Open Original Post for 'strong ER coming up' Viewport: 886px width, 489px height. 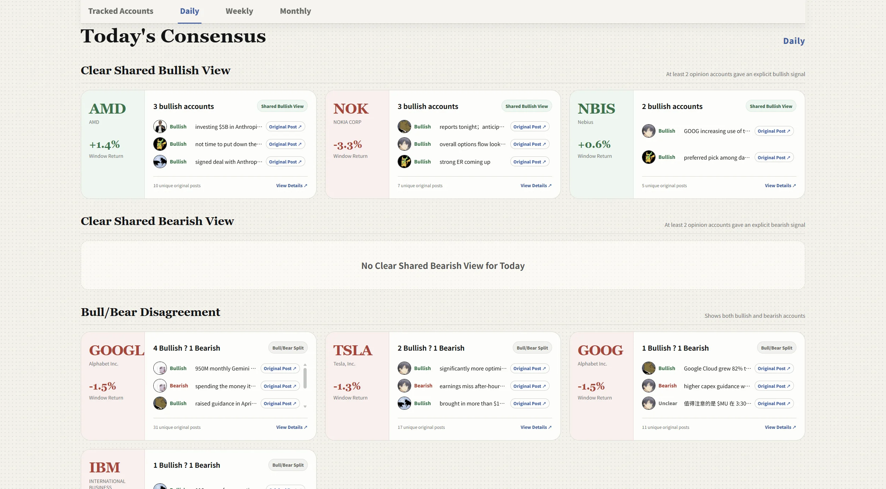click(x=529, y=162)
